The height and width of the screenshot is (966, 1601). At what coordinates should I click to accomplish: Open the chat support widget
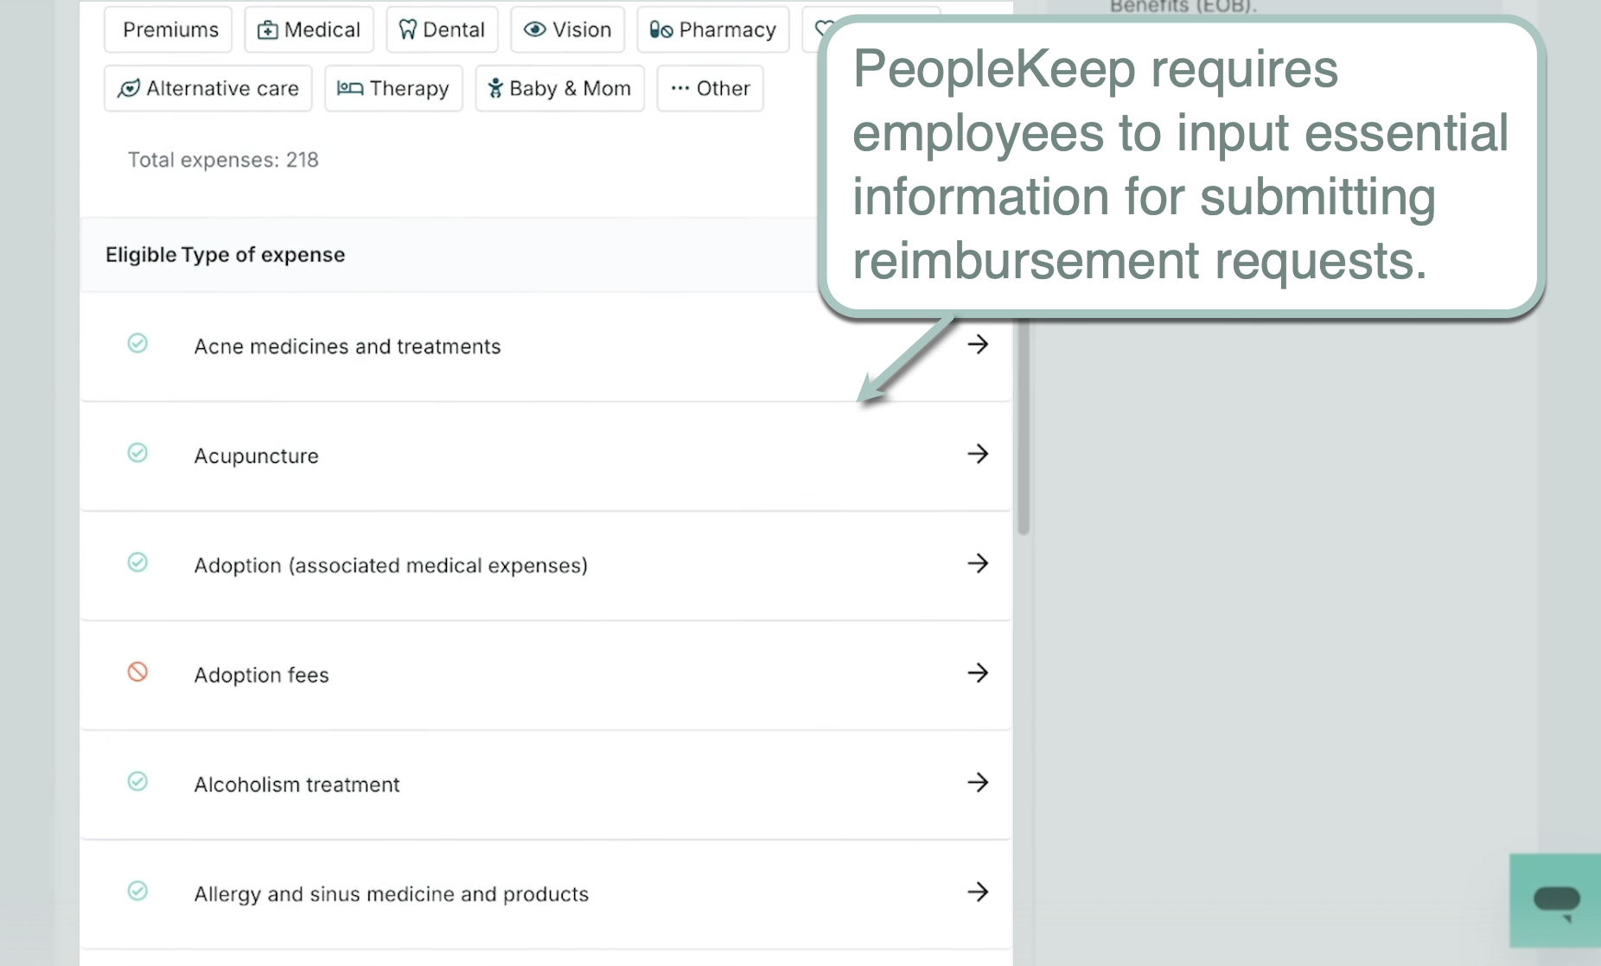1555,900
